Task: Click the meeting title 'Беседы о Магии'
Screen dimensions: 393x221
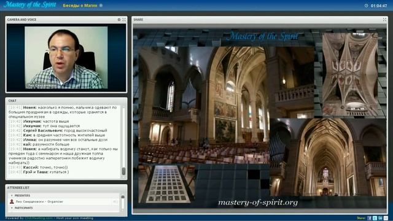Action: coord(80,6)
